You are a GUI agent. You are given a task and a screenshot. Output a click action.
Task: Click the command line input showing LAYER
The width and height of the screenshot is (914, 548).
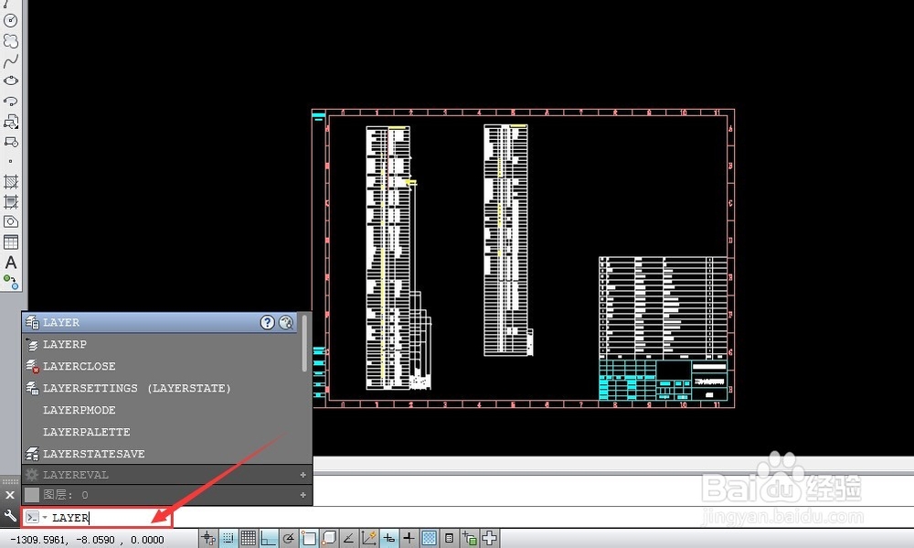pyautogui.click(x=98, y=517)
